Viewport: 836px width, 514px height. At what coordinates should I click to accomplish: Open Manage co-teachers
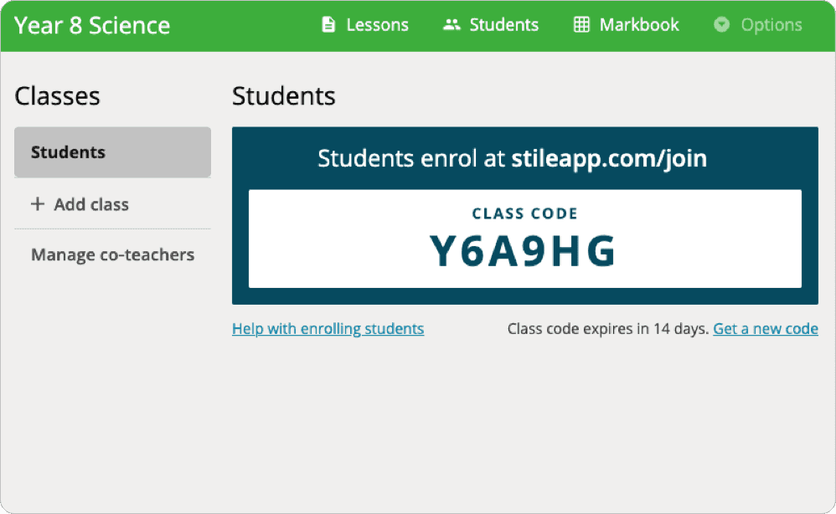pyautogui.click(x=112, y=254)
